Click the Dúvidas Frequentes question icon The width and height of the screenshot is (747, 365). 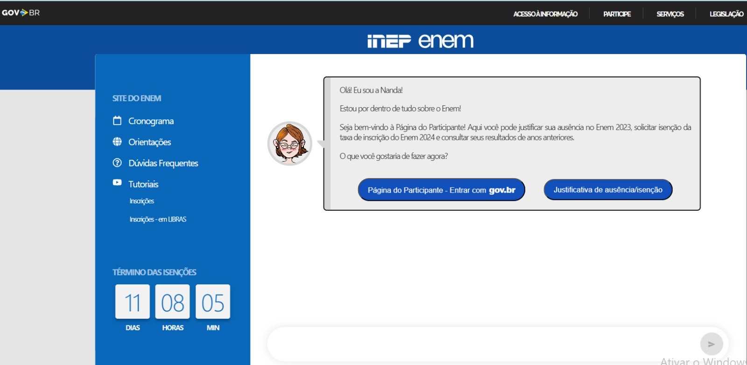pos(117,163)
